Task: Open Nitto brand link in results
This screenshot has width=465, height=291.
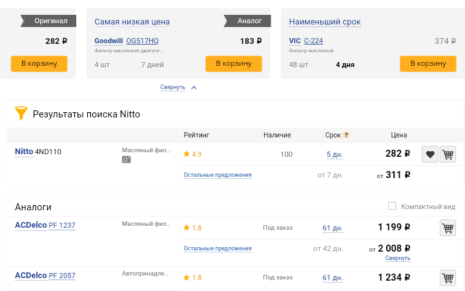Action: pos(24,152)
